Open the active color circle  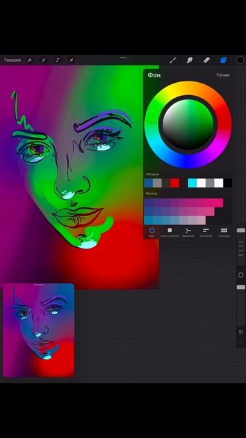[240, 60]
